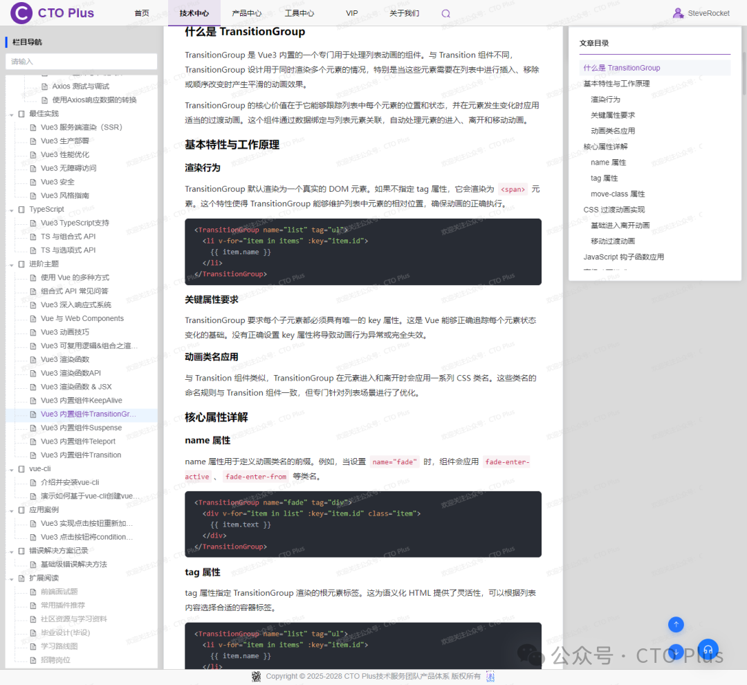
Task: Click document icon beside Axios 测试与调试
Action: [x=45, y=86]
